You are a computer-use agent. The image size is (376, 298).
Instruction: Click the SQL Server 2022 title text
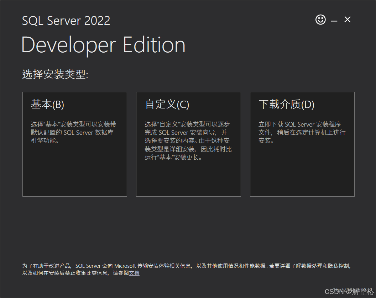pyautogui.click(x=66, y=21)
